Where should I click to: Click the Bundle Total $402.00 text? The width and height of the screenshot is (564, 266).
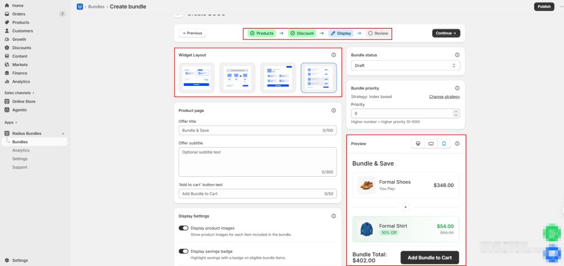coord(370,257)
